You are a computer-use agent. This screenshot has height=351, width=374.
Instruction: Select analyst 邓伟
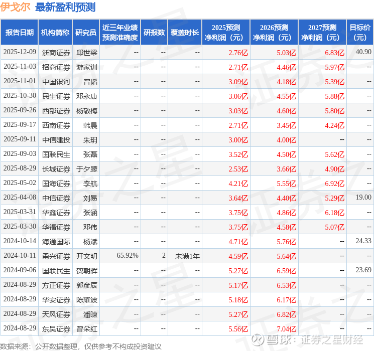coord(90,227)
